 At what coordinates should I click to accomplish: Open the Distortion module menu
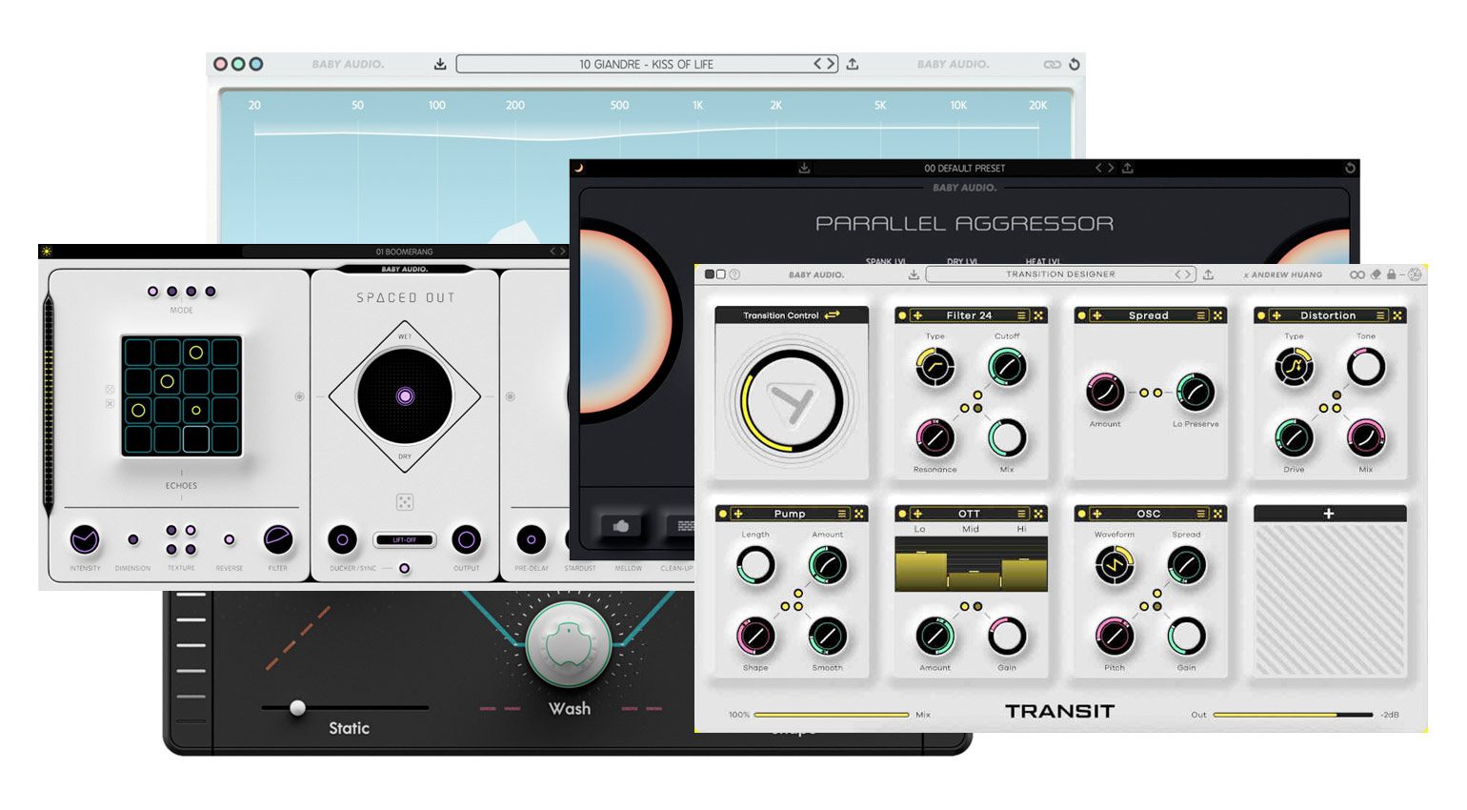click(1380, 315)
